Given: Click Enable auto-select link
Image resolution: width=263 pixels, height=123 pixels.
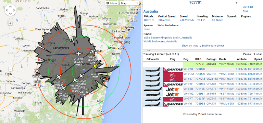Looking at the screenshot, I should point(213,46).
